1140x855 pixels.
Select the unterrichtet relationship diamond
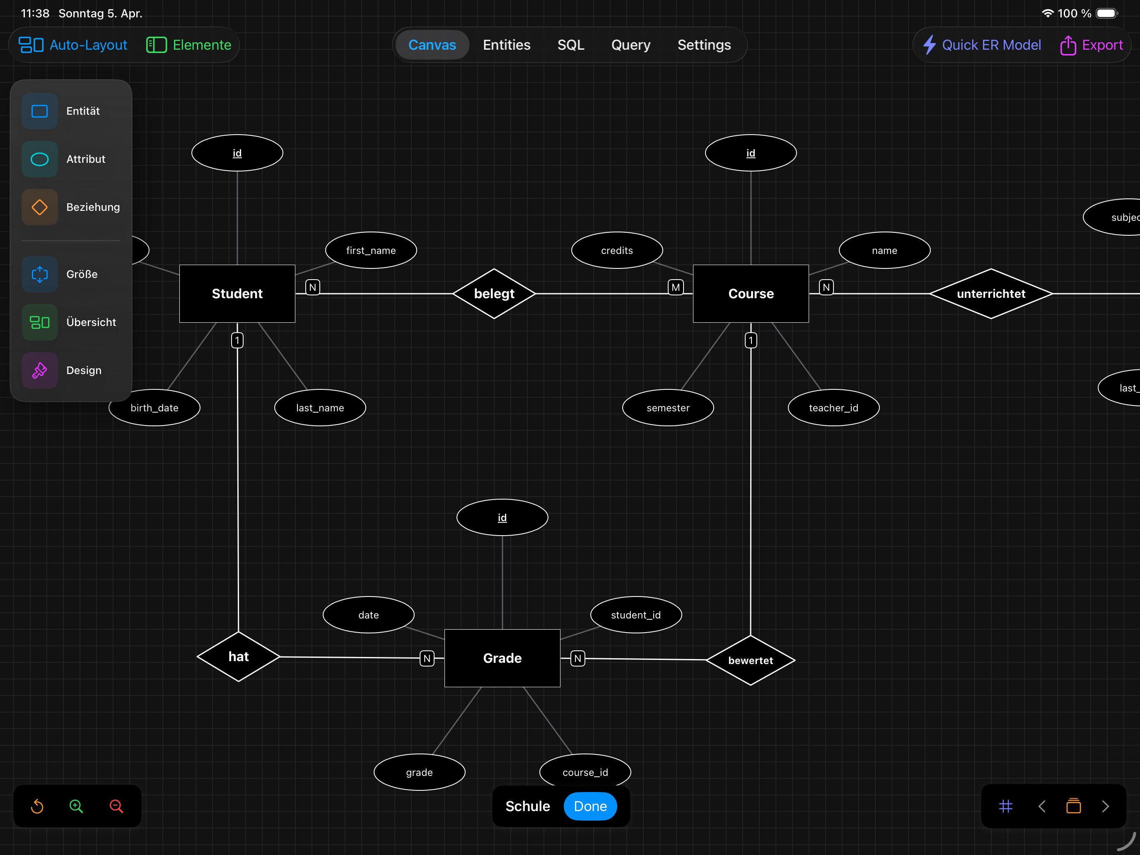[x=991, y=294]
